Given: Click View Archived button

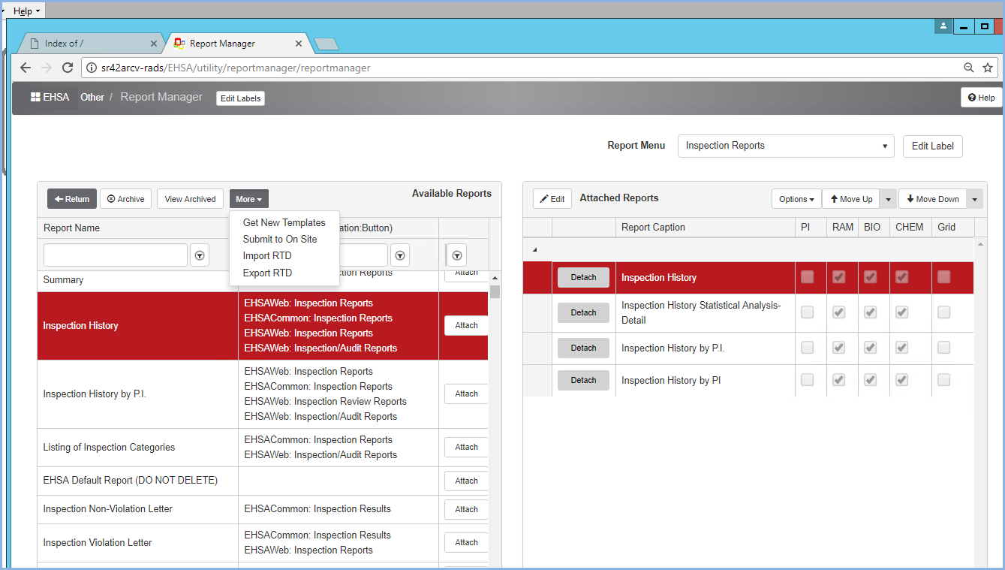Looking at the screenshot, I should tap(190, 199).
